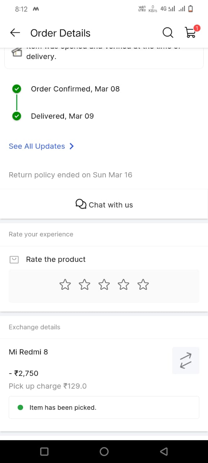Open search using the magnifier icon
The width and height of the screenshot is (208, 463).
pyautogui.click(x=168, y=33)
